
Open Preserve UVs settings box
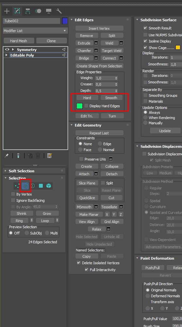[111, 159]
